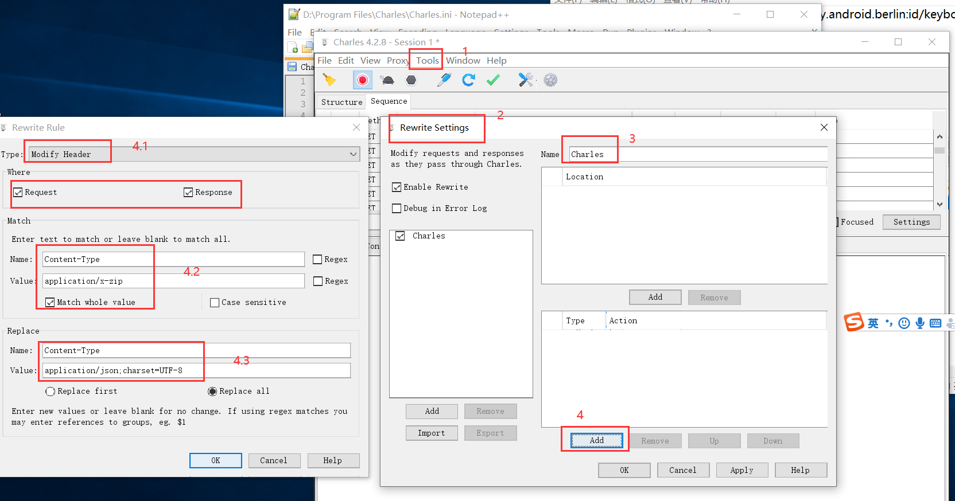
Task: Open the Charles Edit menu
Action: pos(346,60)
